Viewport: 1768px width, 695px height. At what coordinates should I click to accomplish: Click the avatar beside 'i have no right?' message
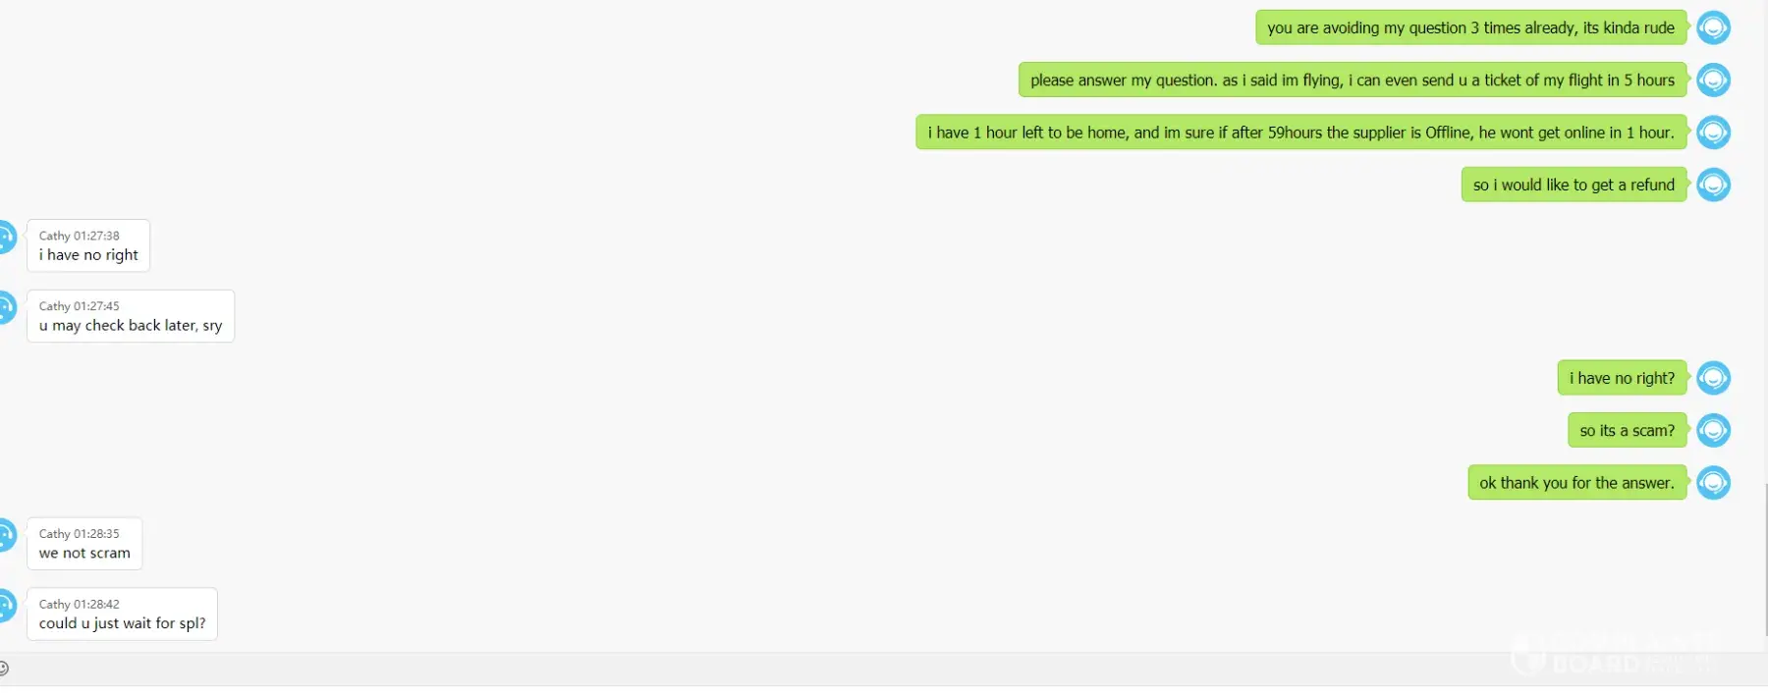pos(1713,378)
